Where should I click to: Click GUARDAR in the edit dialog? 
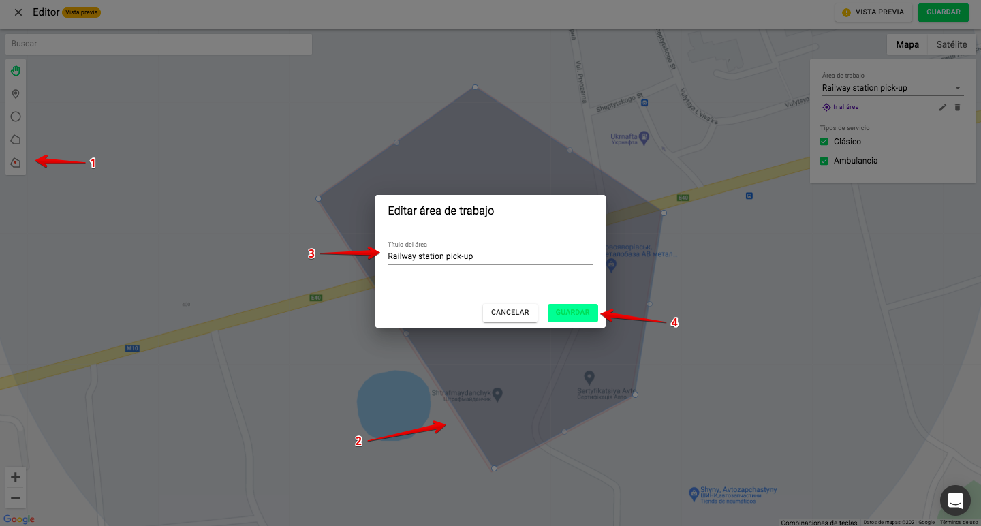click(573, 313)
